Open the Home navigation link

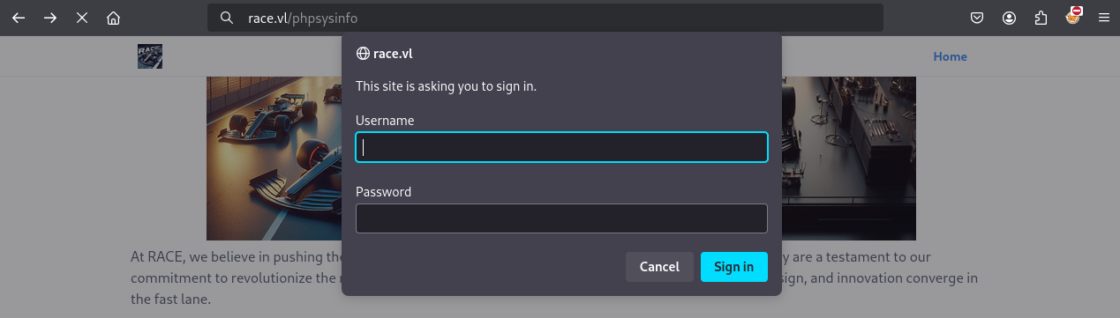click(951, 56)
